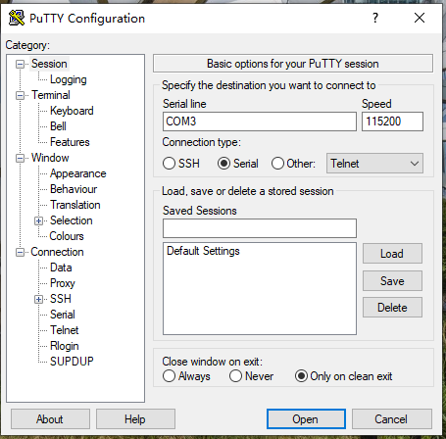Expand the Selection tree node
Viewport: 446px width, 439px height.
38,221
